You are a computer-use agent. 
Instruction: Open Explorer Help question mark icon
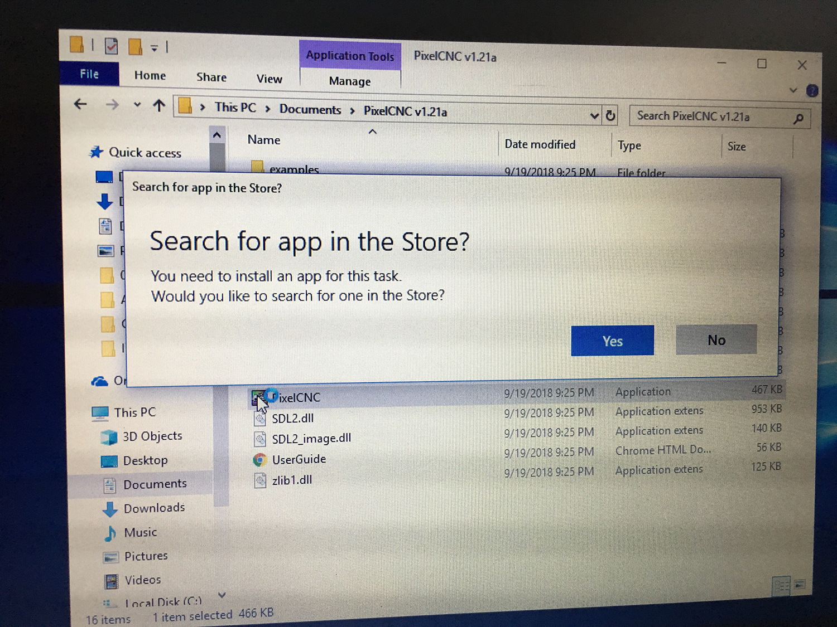812,91
